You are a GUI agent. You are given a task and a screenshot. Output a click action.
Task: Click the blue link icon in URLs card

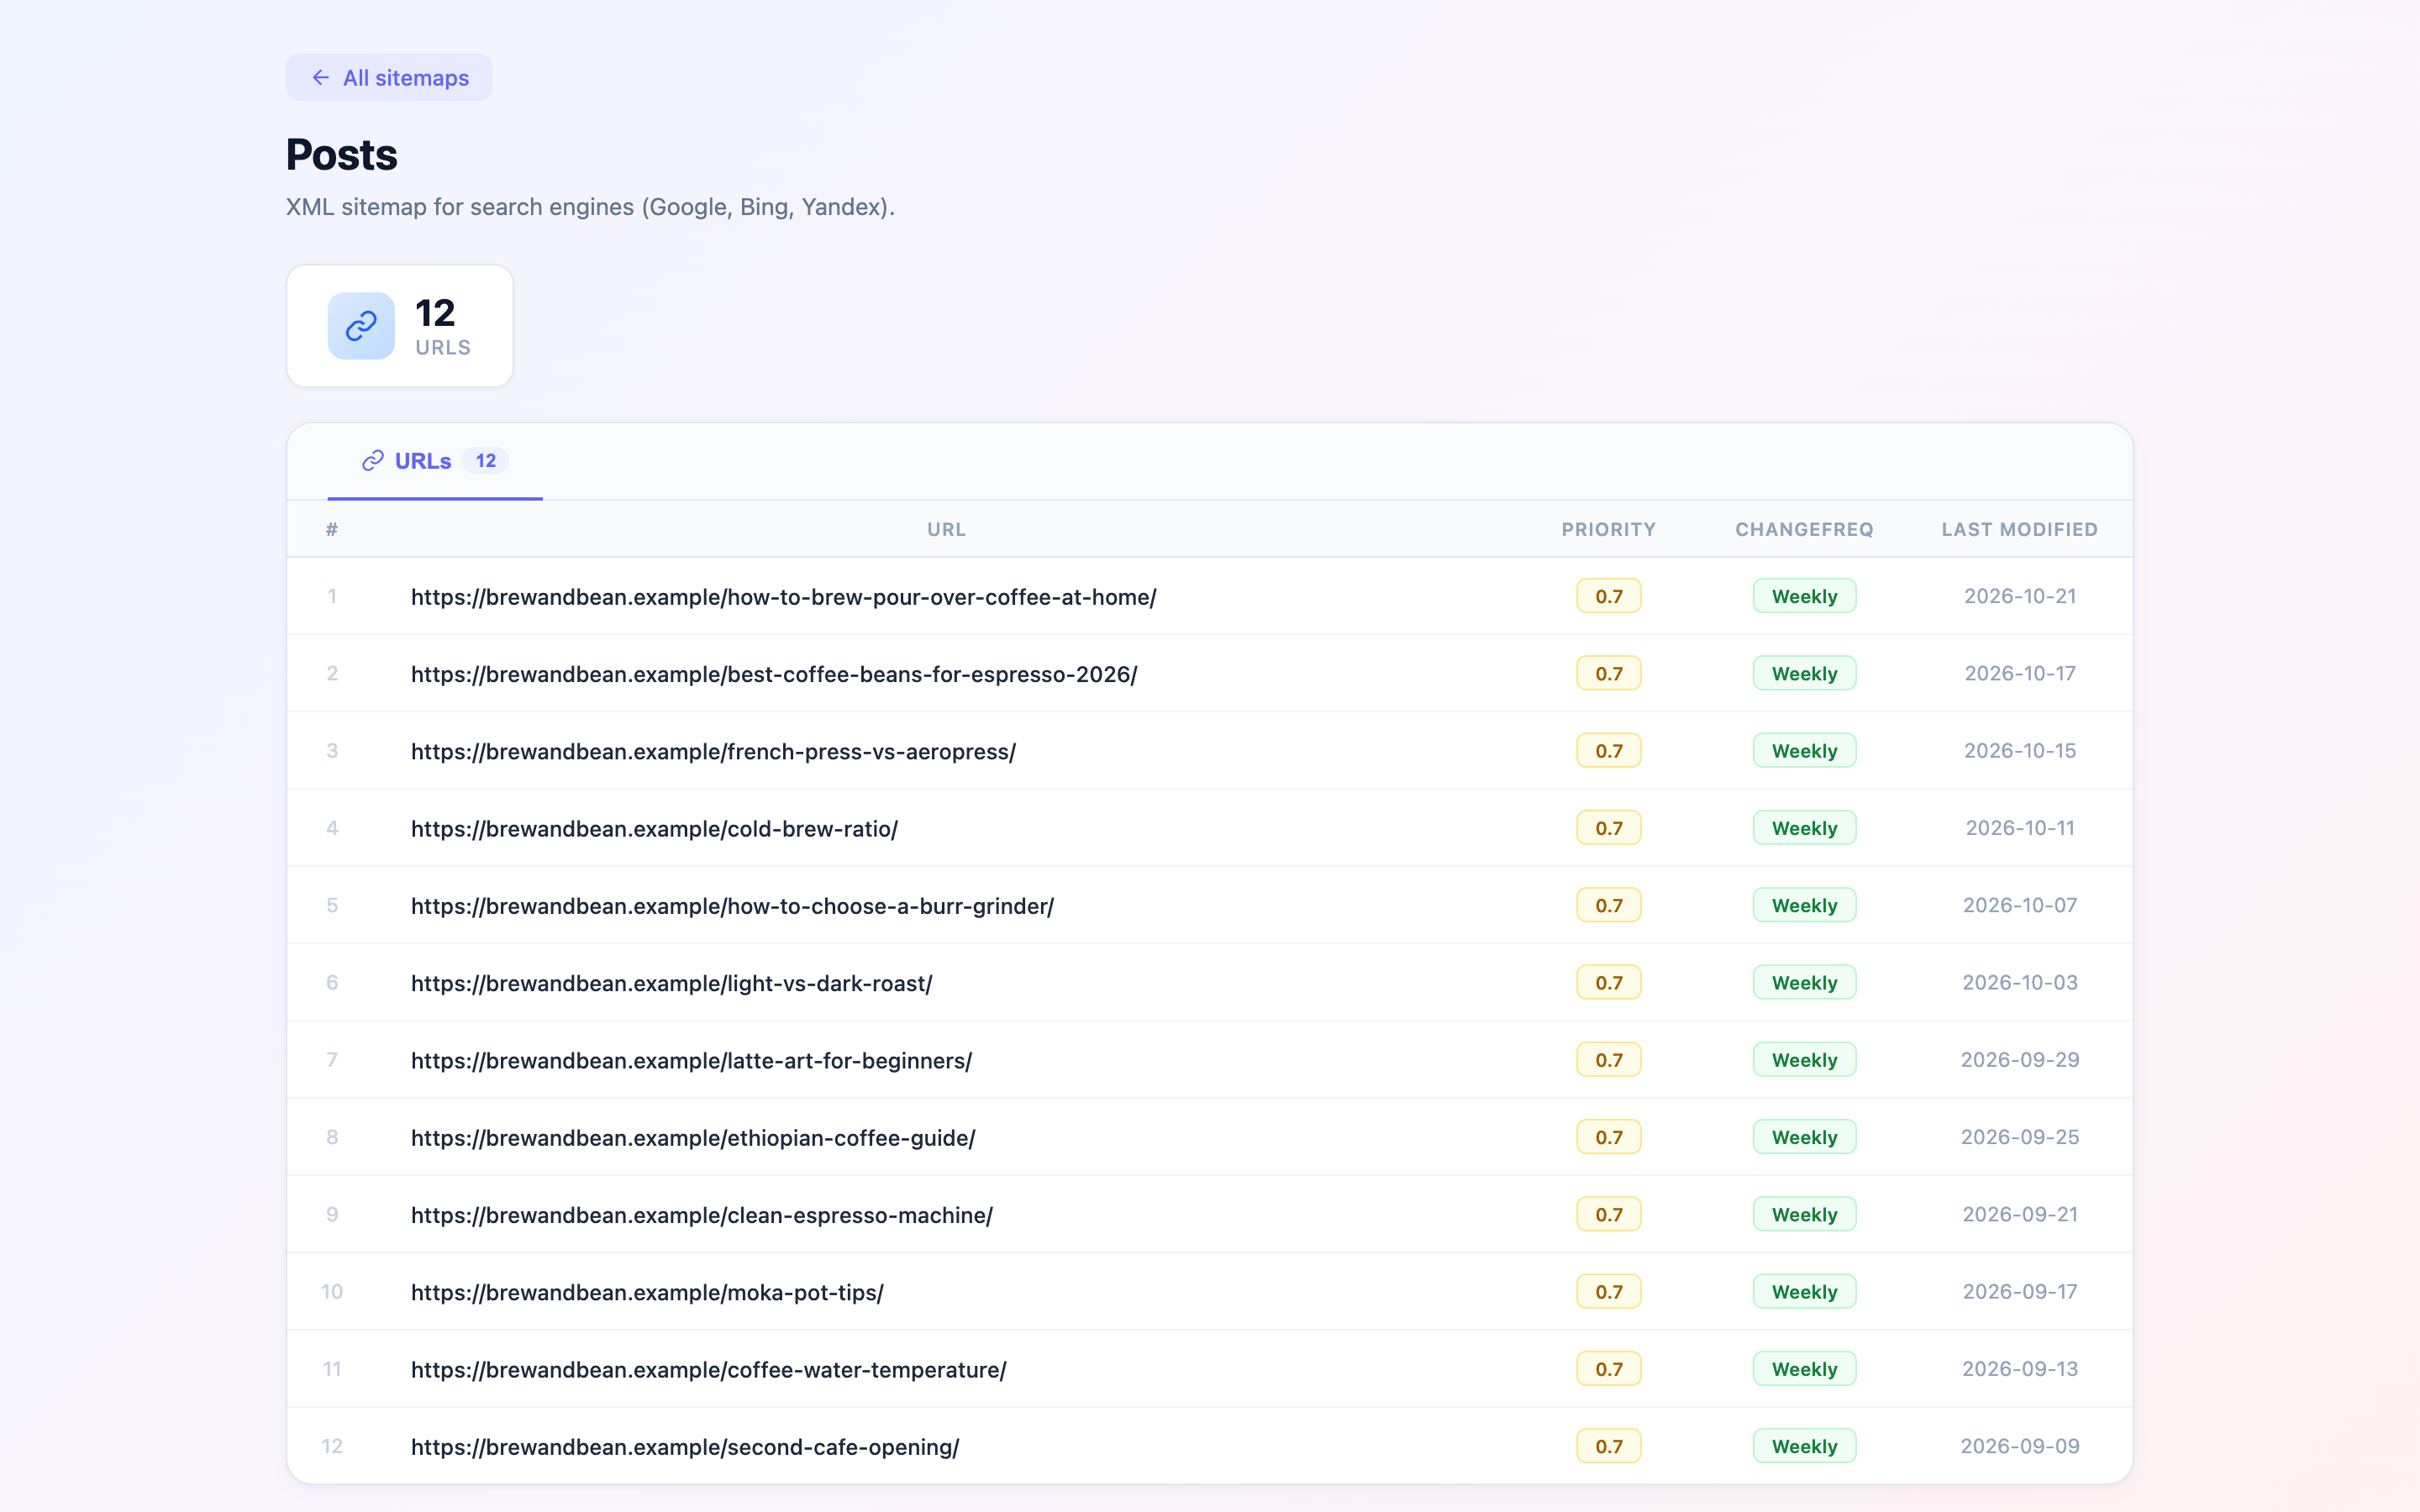click(x=361, y=326)
